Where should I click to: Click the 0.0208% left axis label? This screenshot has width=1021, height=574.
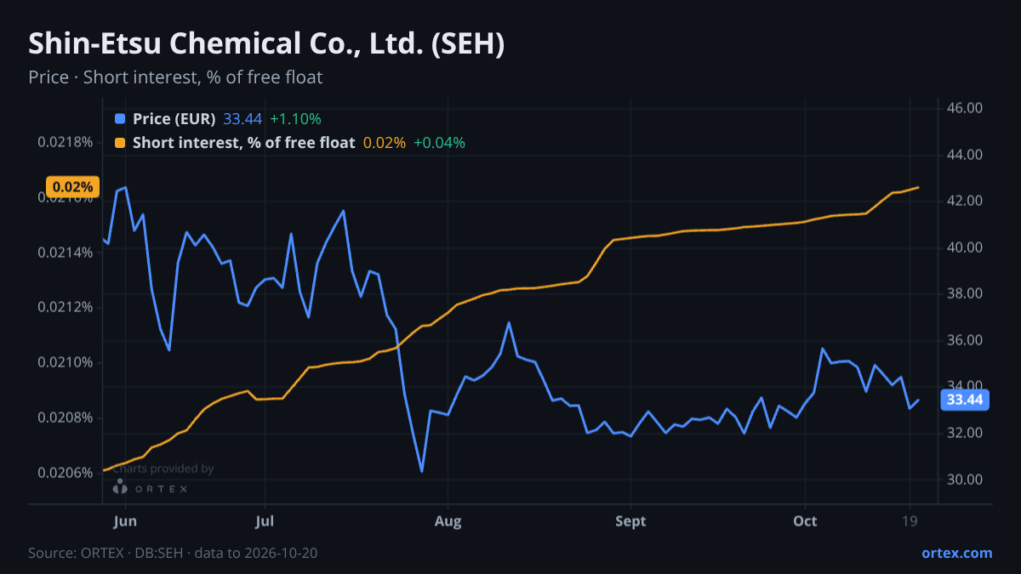[x=65, y=418]
